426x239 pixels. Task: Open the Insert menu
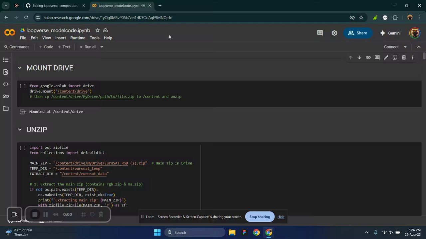(61, 38)
